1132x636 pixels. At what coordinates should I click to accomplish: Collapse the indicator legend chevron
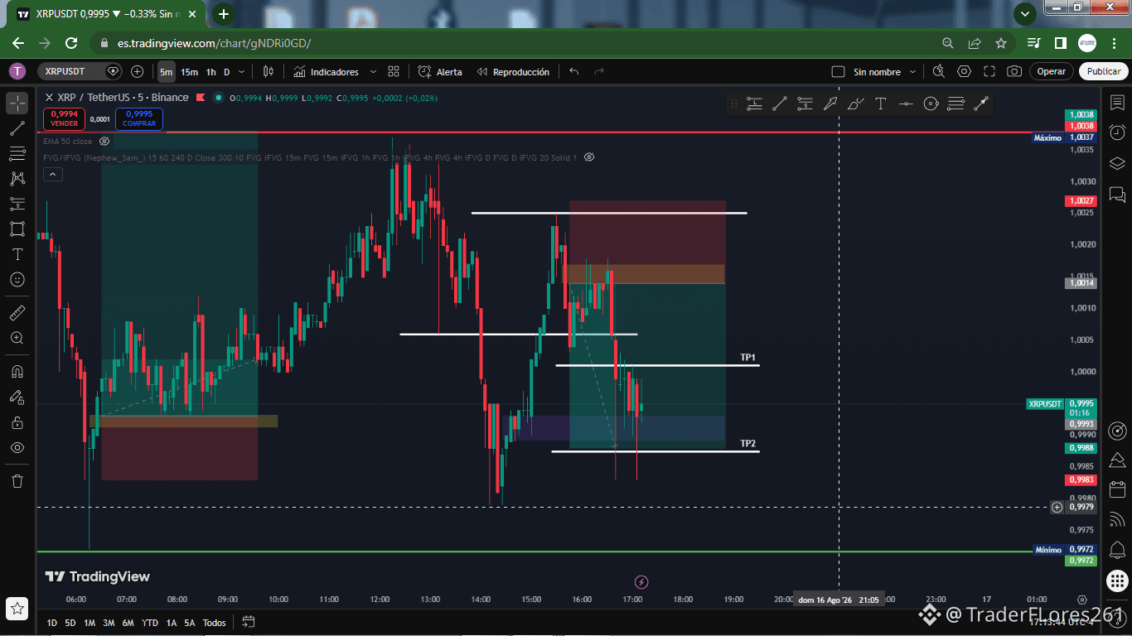point(52,174)
